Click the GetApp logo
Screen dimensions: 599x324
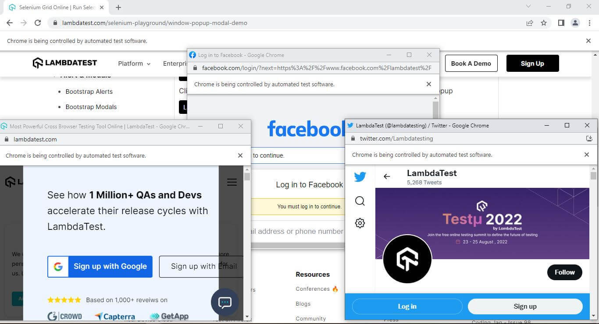(x=169, y=316)
